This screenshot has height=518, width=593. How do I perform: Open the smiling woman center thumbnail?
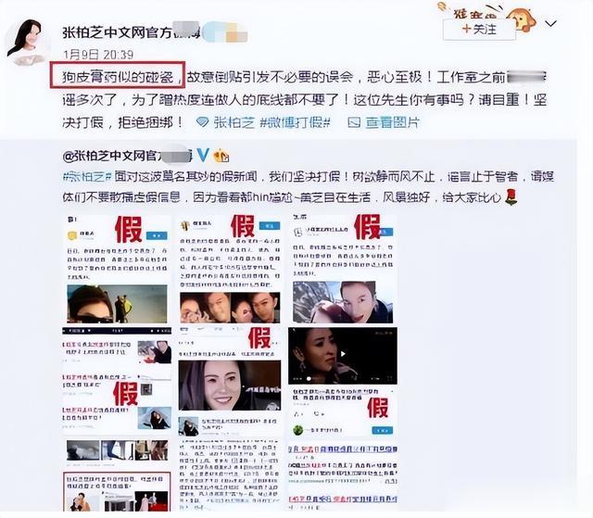[x=230, y=385]
